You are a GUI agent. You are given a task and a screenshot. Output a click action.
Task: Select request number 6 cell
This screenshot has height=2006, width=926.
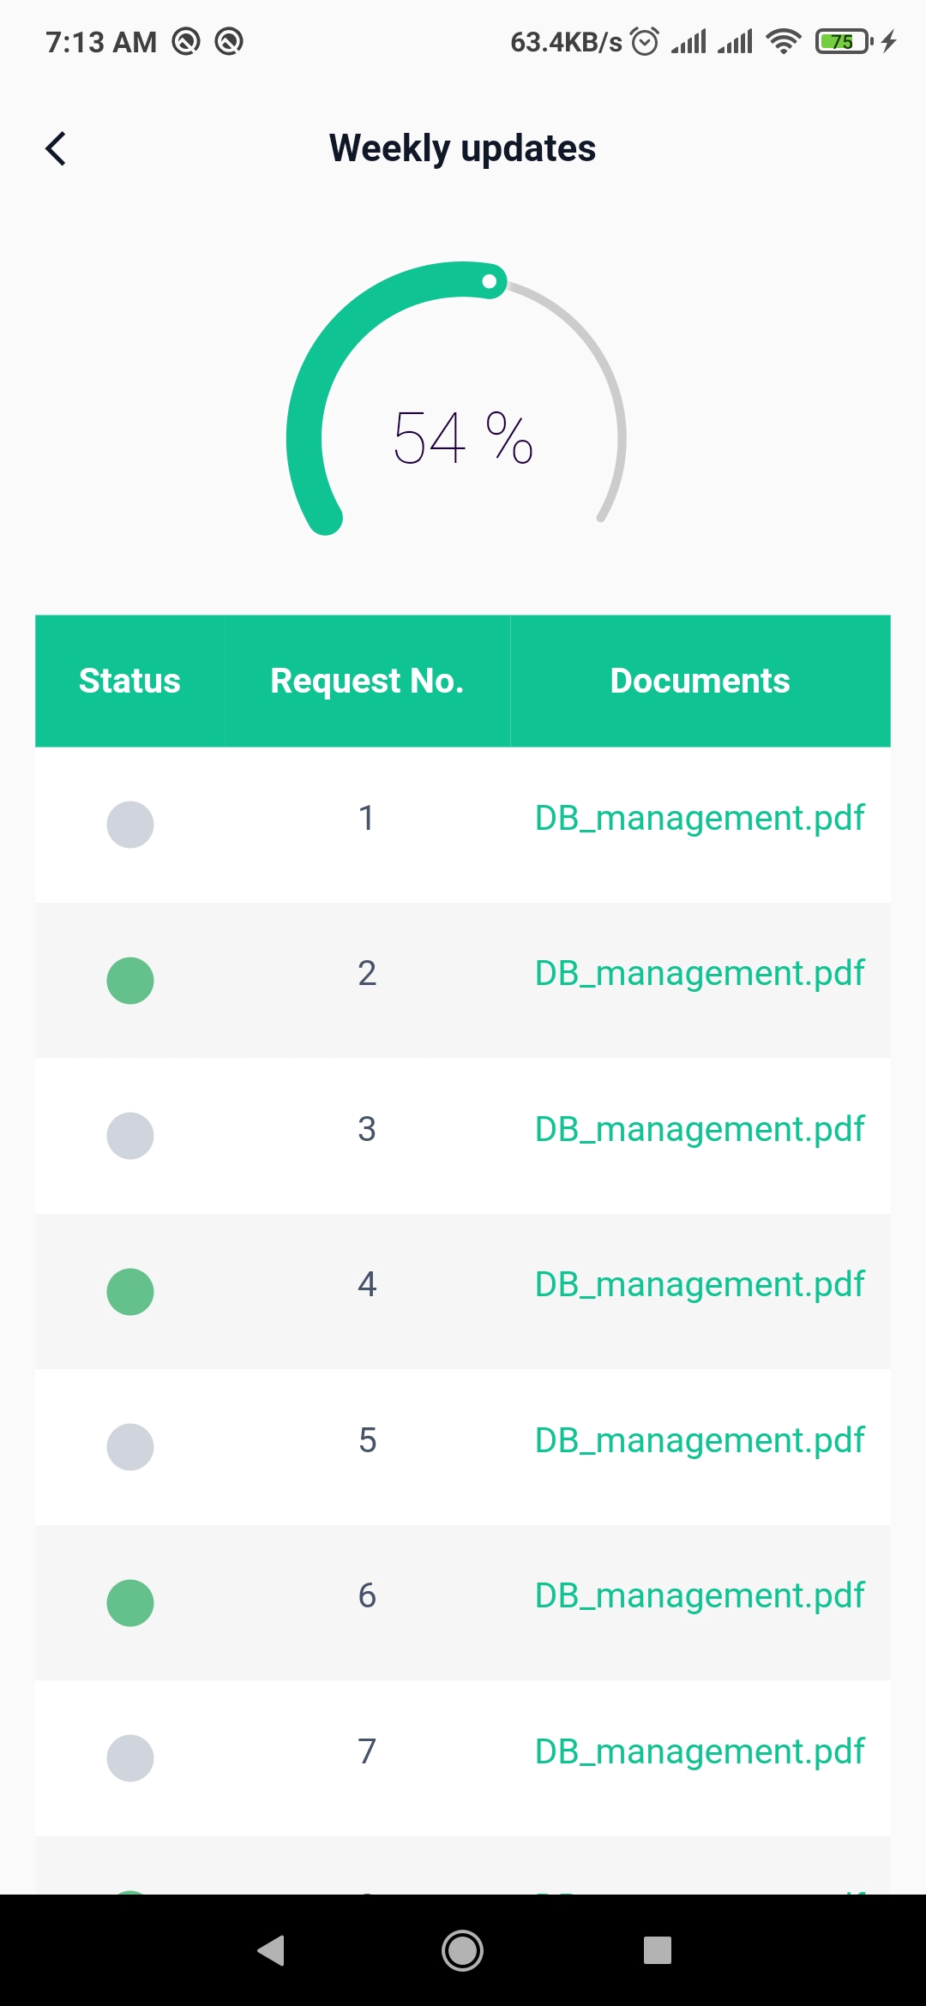[x=367, y=1595]
